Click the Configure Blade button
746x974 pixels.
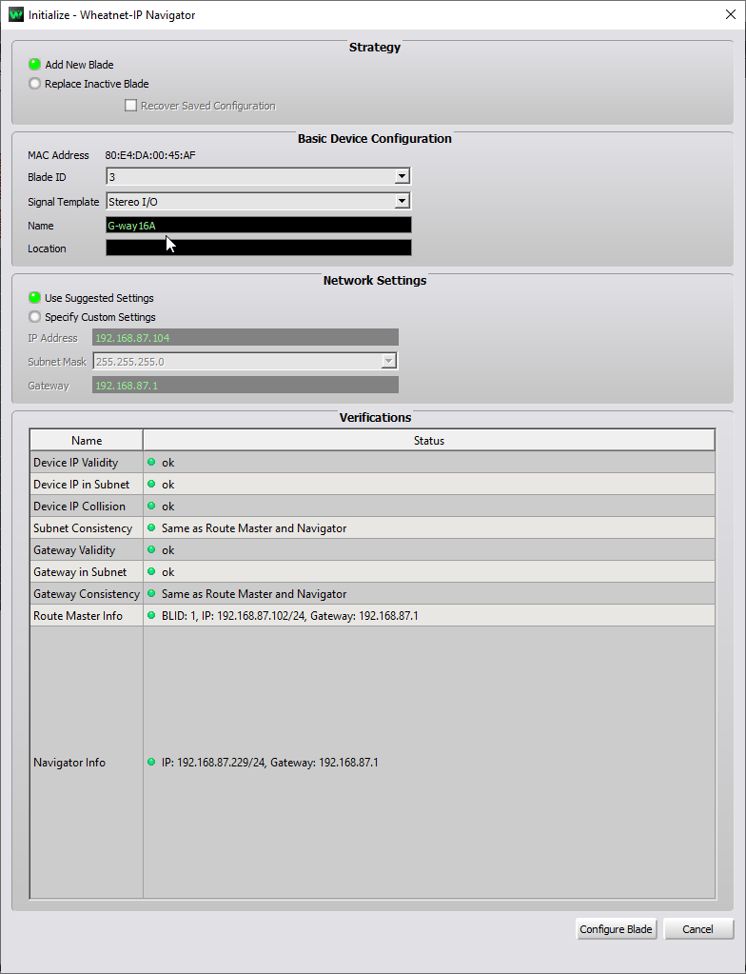click(616, 929)
